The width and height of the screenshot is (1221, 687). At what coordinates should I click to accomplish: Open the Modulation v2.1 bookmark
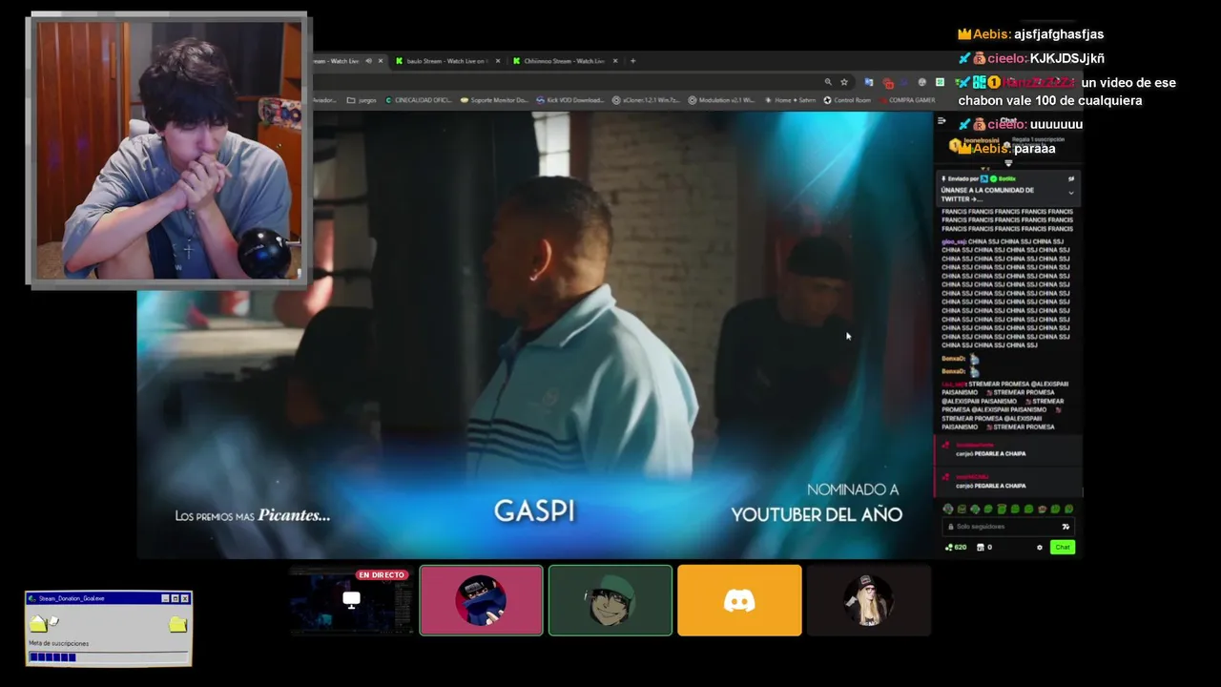point(722,100)
